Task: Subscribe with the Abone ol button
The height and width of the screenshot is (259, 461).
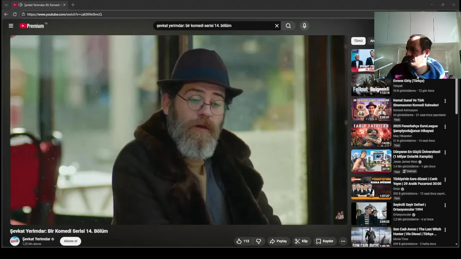Action: tap(71, 241)
